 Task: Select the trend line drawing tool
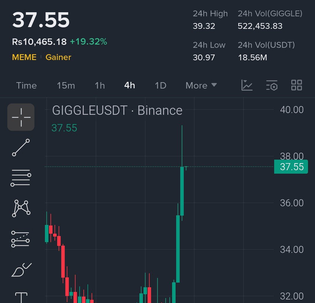click(21, 147)
